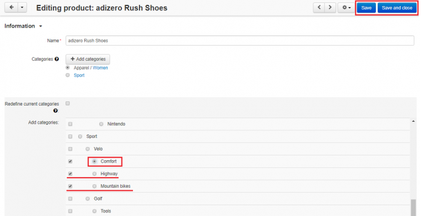Image resolution: width=421 pixels, height=216 pixels.
Task: Check the Sport checkbox in category list
Action: [70, 136]
